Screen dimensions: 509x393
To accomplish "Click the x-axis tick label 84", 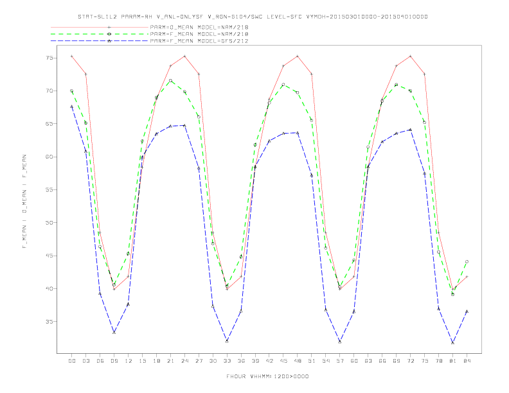I will (467, 361).
